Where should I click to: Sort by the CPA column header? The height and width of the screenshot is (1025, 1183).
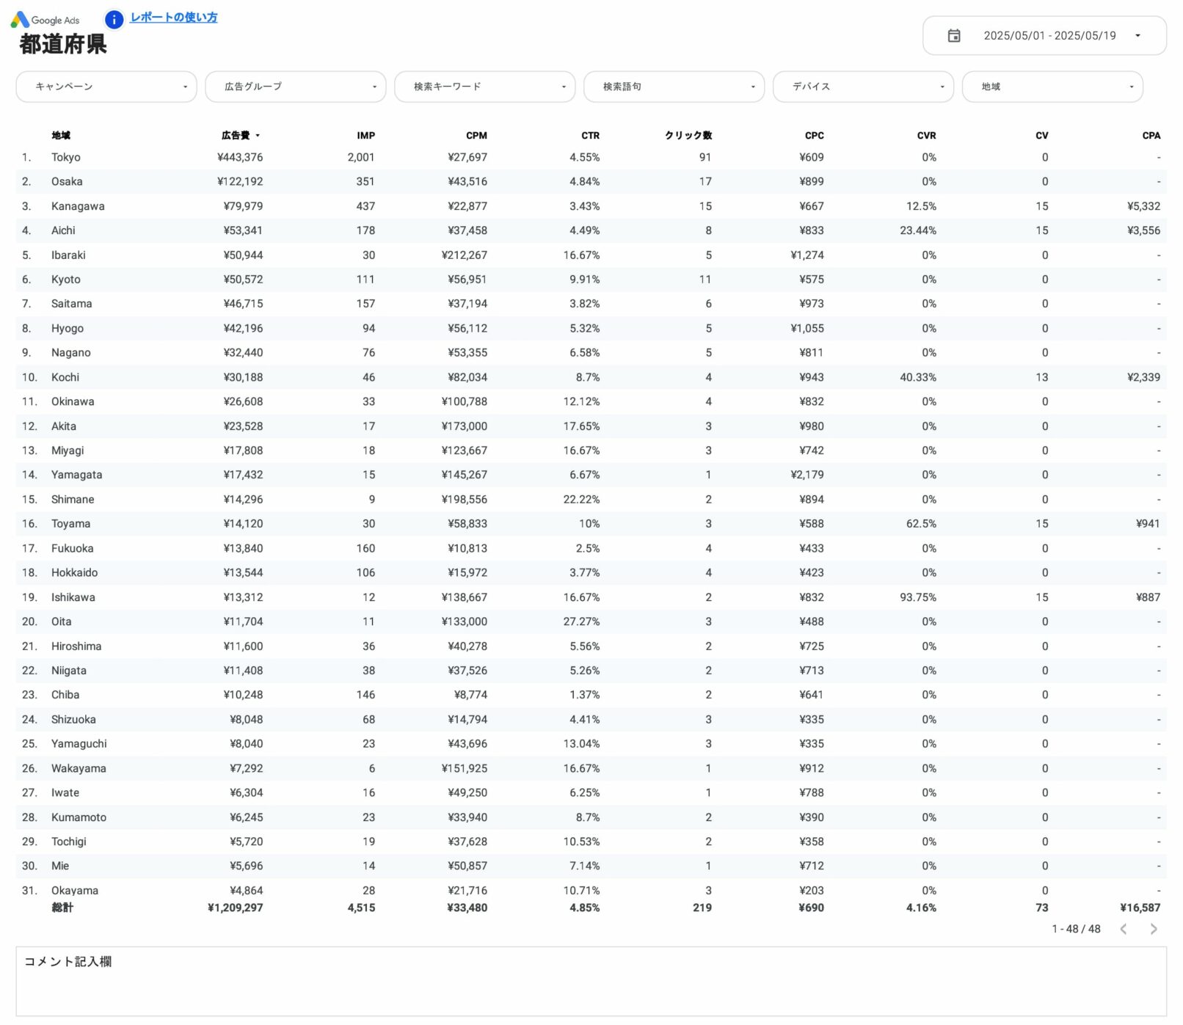click(x=1151, y=136)
